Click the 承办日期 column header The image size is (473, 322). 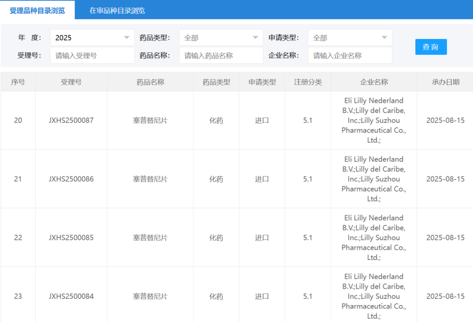[444, 82]
